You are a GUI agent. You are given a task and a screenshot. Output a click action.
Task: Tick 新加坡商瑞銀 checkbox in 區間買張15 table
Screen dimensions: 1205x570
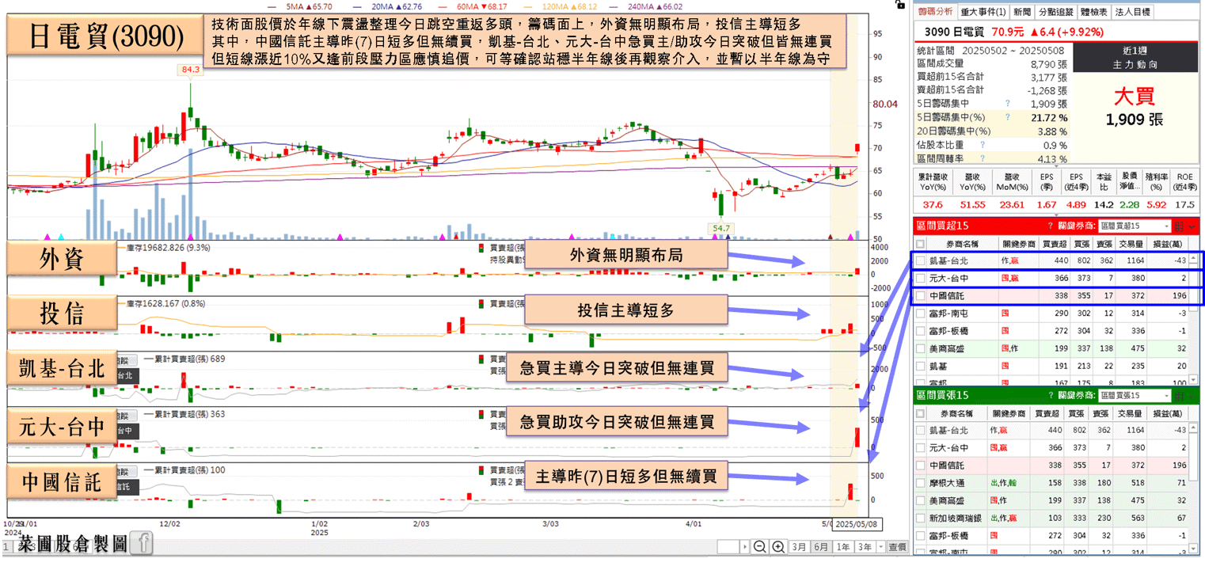click(x=920, y=518)
